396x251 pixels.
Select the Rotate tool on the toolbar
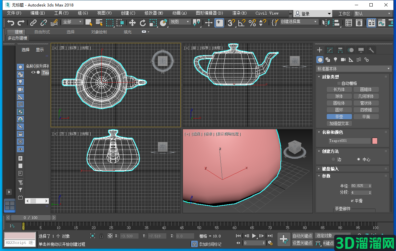[142, 23]
